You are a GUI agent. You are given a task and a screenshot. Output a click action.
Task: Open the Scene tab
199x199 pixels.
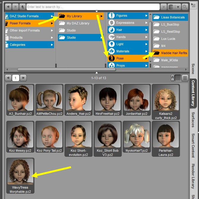click(x=193, y=69)
